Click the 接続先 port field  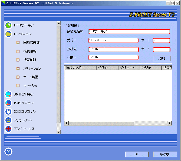point(162,49)
